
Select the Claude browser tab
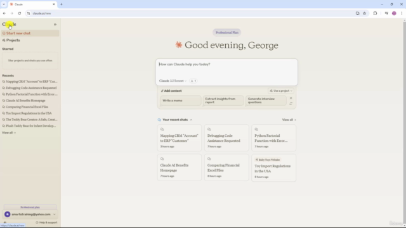(32, 4)
